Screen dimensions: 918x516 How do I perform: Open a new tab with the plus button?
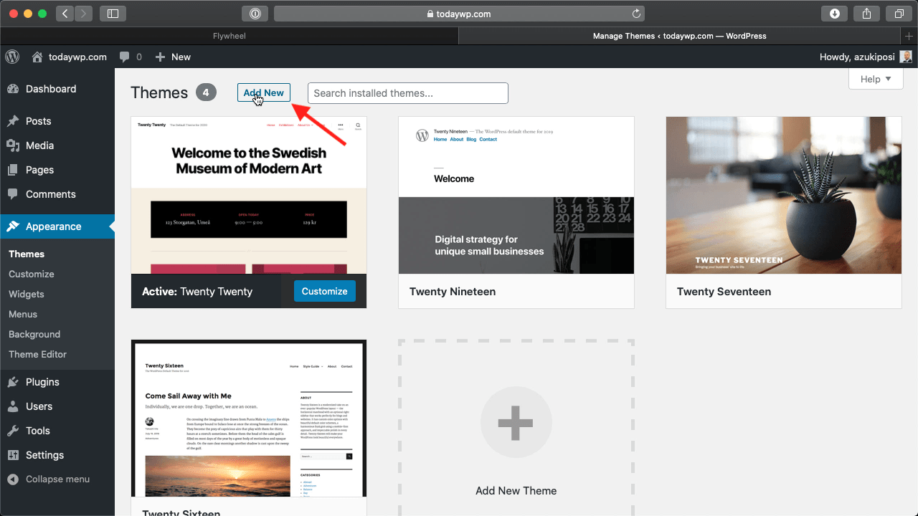coord(909,36)
